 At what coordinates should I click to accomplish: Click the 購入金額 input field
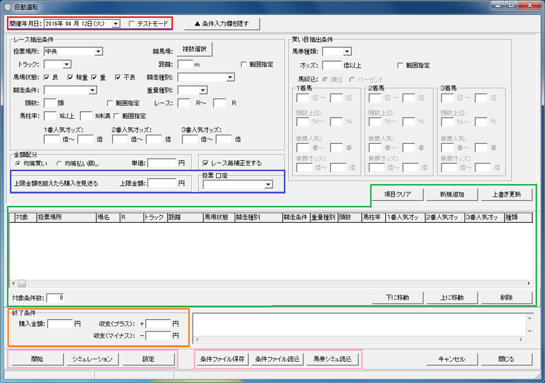point(60,324)
